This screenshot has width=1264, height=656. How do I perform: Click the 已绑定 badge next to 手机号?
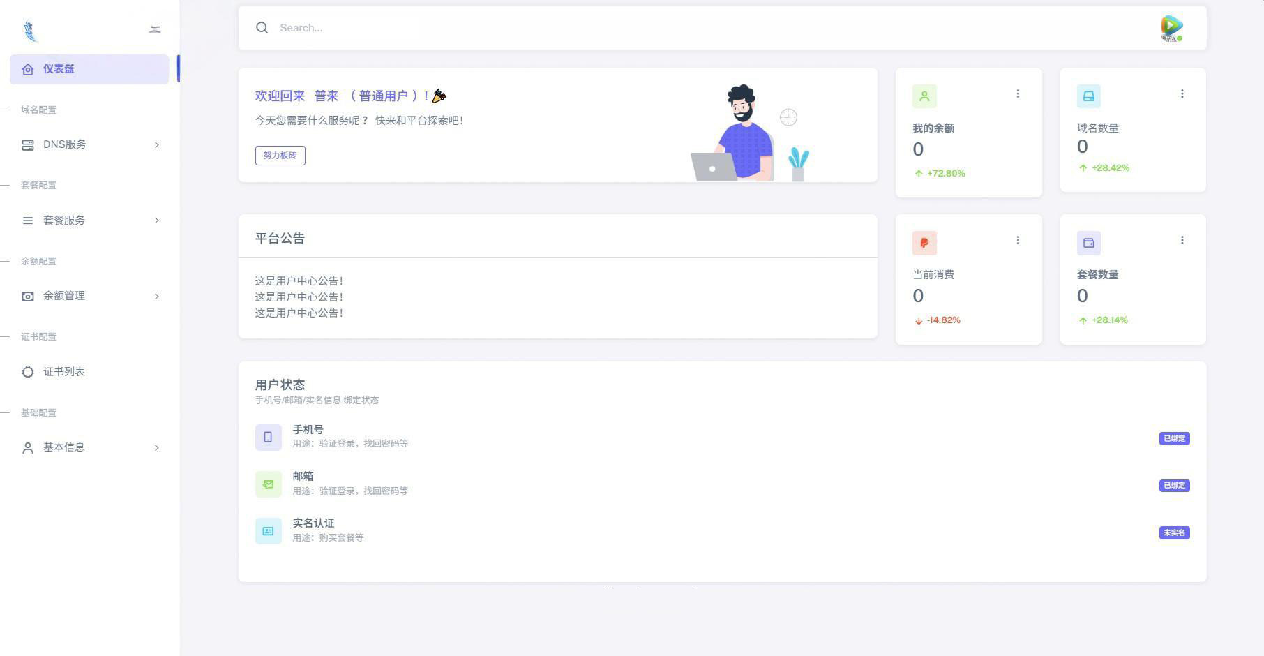[x=1174, y=438]
